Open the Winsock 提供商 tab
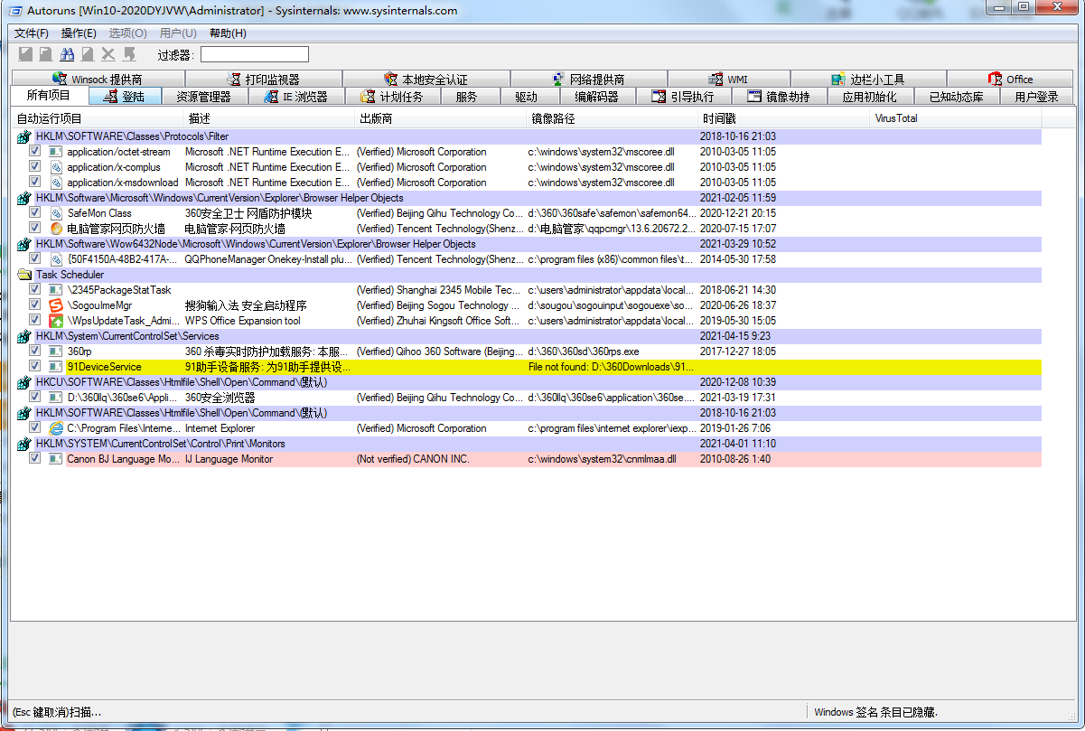The image size is (1085, 731). pyautogui.click(x=98, y=80)
